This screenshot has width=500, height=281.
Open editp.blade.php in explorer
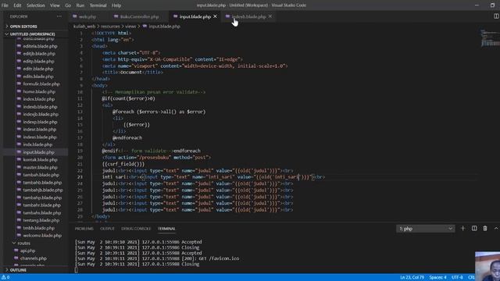[x=38, y=62]
